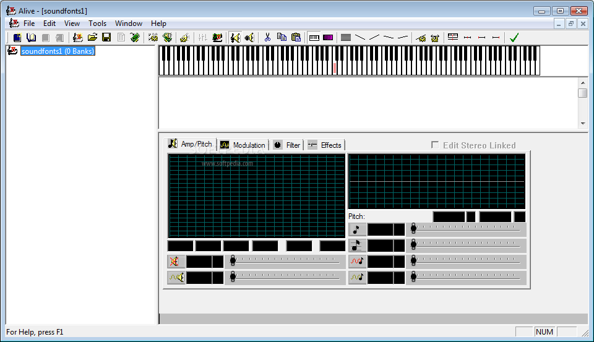The width and height of the screenshot is (594, 342).
Task: Paste with the clipboard icon
Action: tap(296, 38)
